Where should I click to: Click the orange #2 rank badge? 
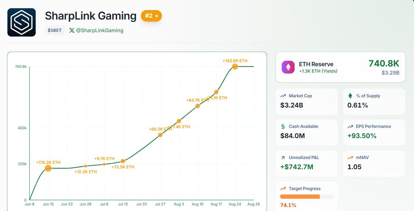tap(151, 16)
